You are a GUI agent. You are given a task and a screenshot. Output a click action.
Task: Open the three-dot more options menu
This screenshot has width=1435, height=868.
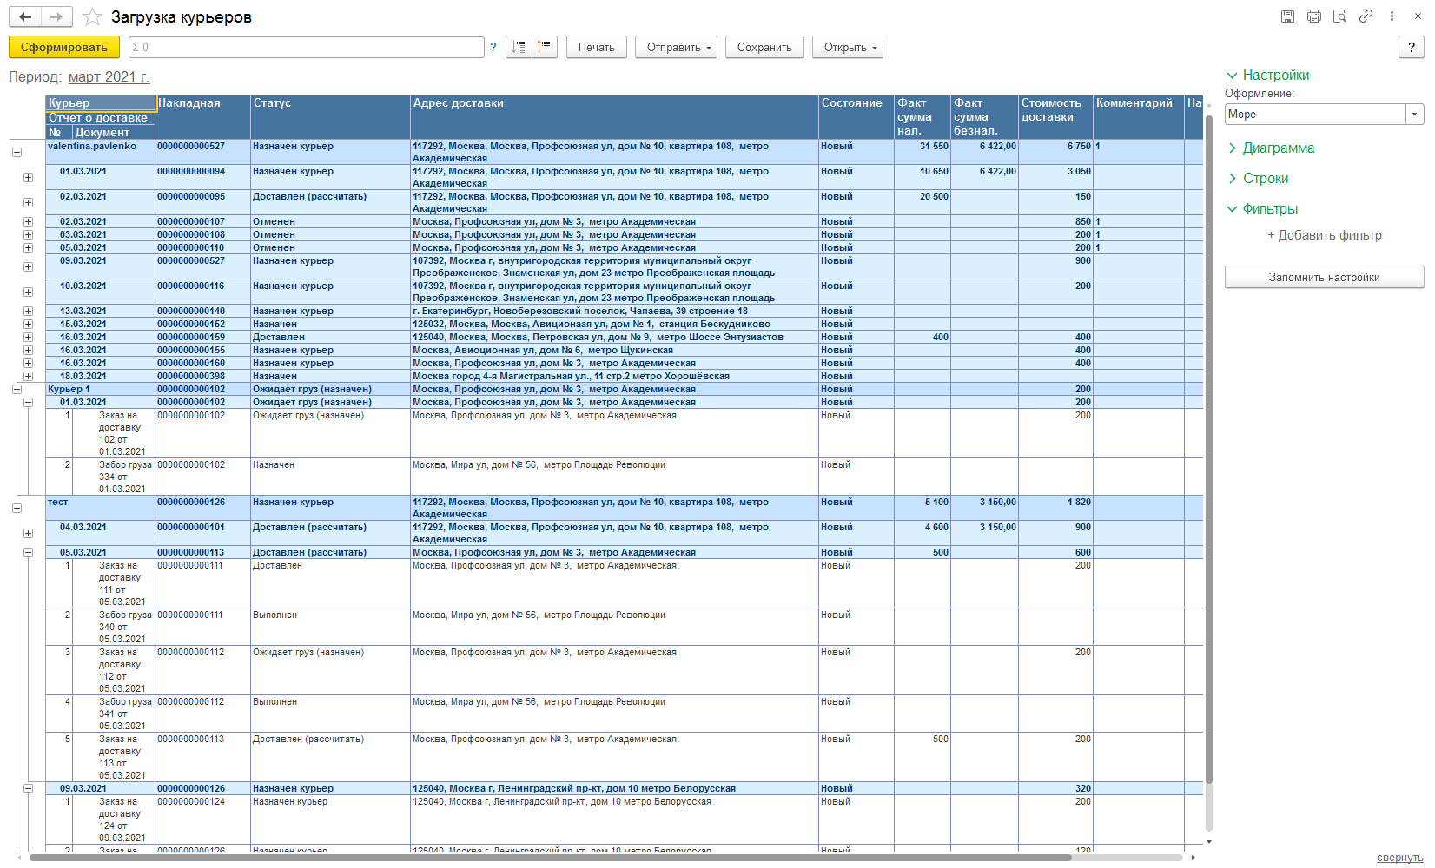click(x=1392, y=16)
